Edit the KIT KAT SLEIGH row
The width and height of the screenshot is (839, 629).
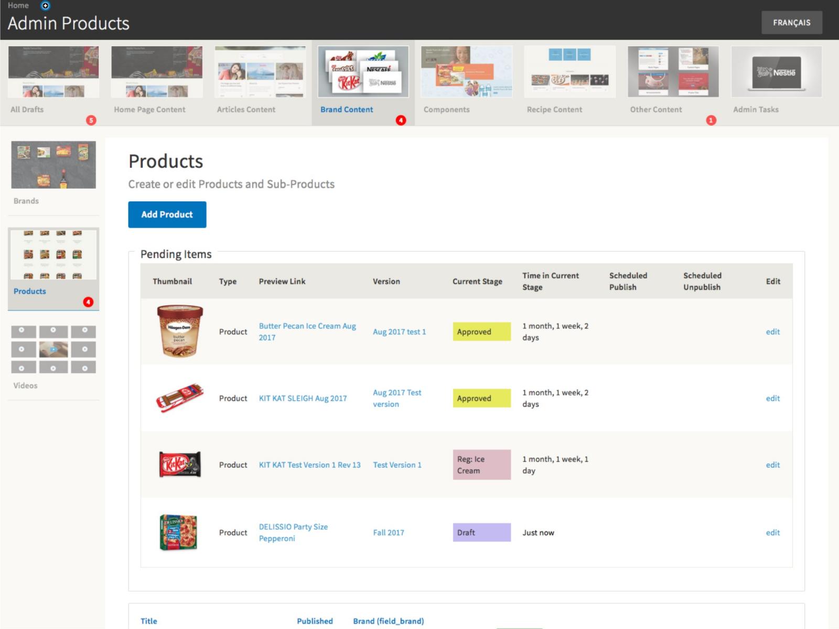pyautogui.click(x=773, y=398)
